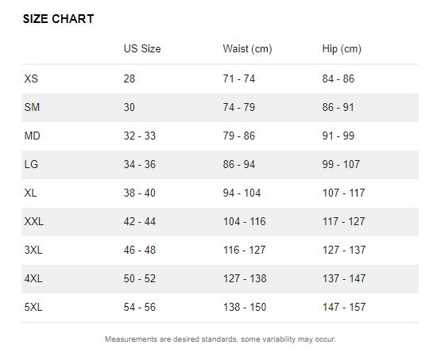
Task: Select the Waist (cm) column header
Action: coord(247,48)
